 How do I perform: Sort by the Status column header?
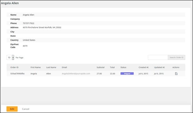[x=123, y=67]
